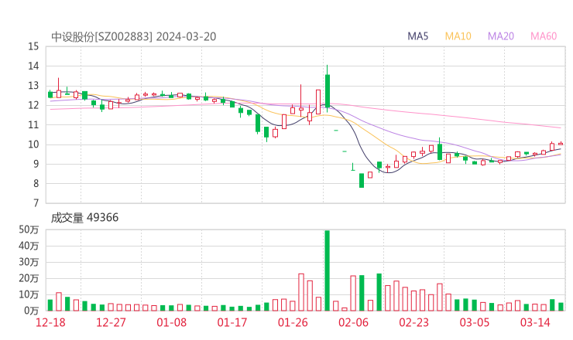Click the chart title 中设股份[SZ002883] 2024-03-20

click(x=134, y=36)
